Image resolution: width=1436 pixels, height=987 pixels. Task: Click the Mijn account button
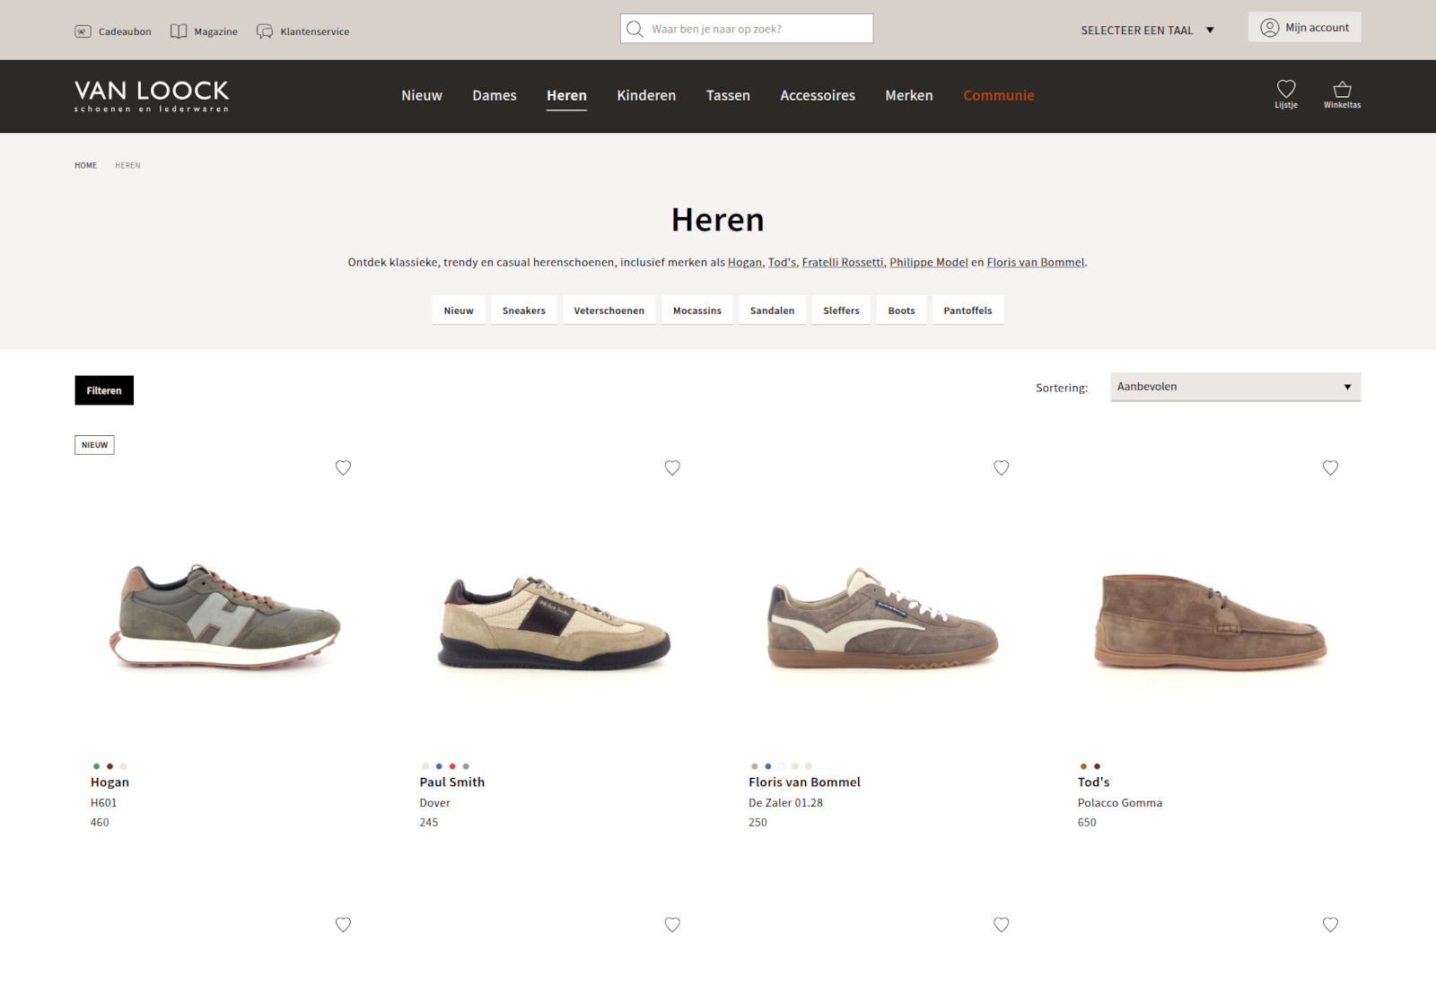click(1304, 27)
